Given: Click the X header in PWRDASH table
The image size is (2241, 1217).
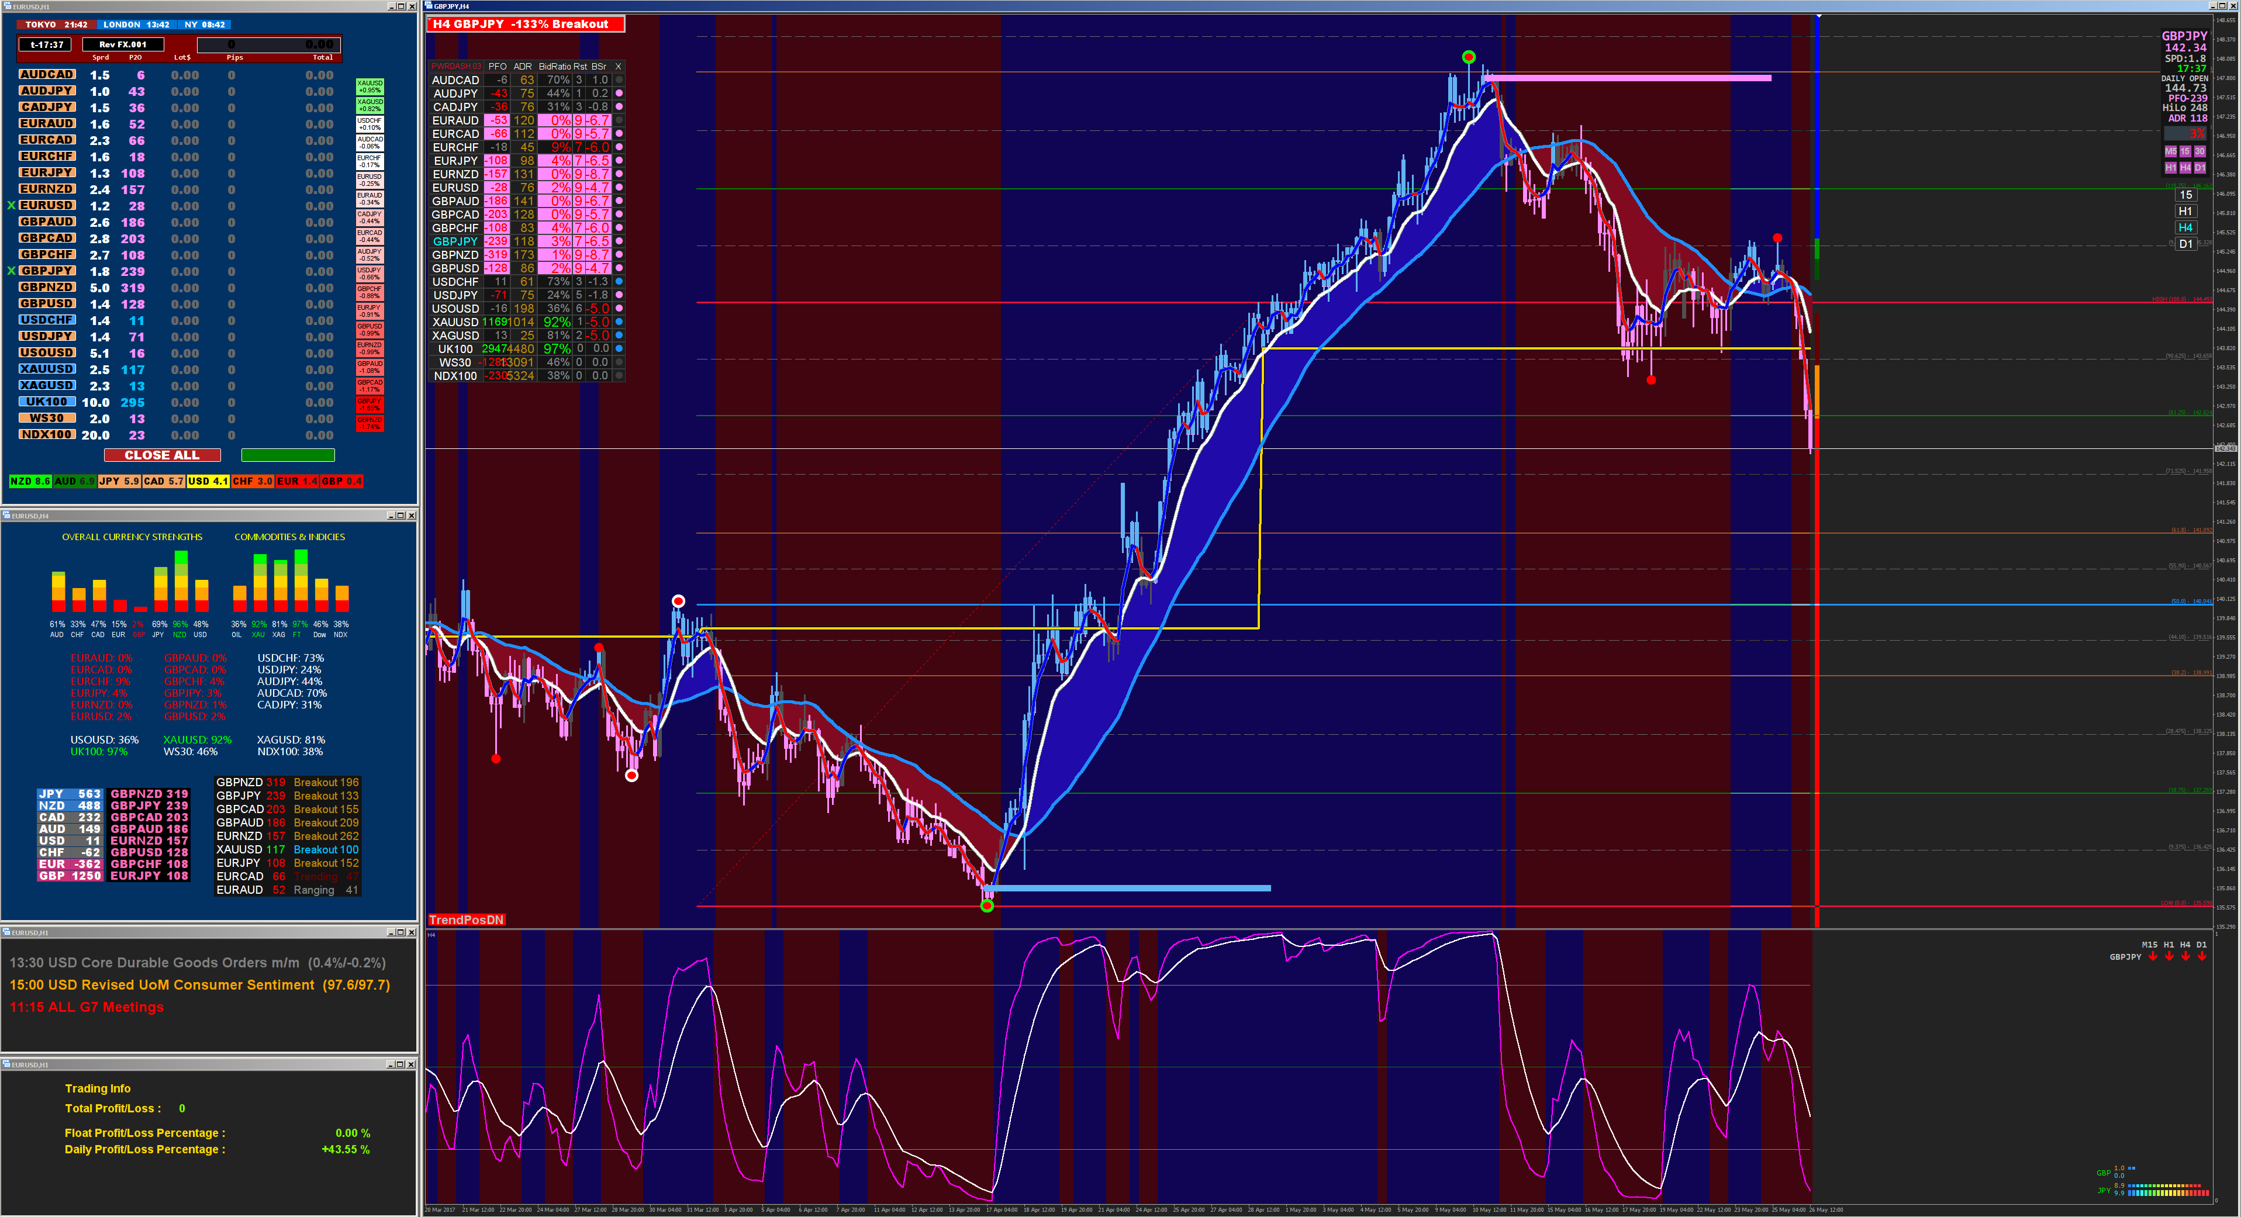Looking at the screenshot, I should coord(619,66).
